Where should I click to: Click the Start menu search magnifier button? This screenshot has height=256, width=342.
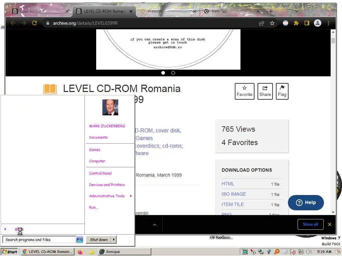(79, 240)
